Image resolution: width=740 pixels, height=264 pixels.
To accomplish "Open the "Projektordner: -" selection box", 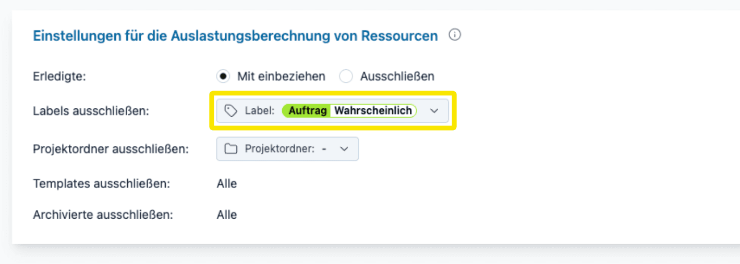I will pyautogui.click(x=287, y=149).
